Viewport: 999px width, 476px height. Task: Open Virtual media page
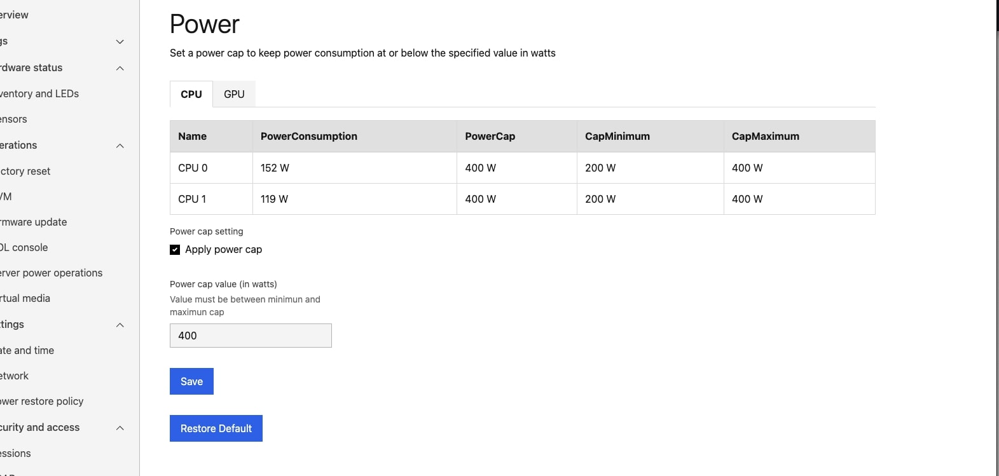[x=25, y=298]
